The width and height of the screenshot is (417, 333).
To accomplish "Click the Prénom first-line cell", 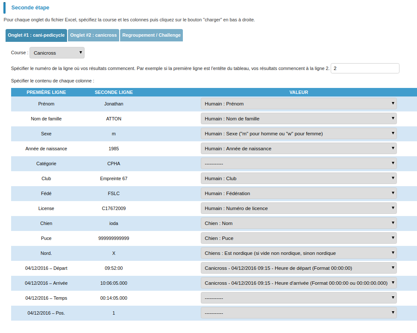I will (x=46, y=104).
